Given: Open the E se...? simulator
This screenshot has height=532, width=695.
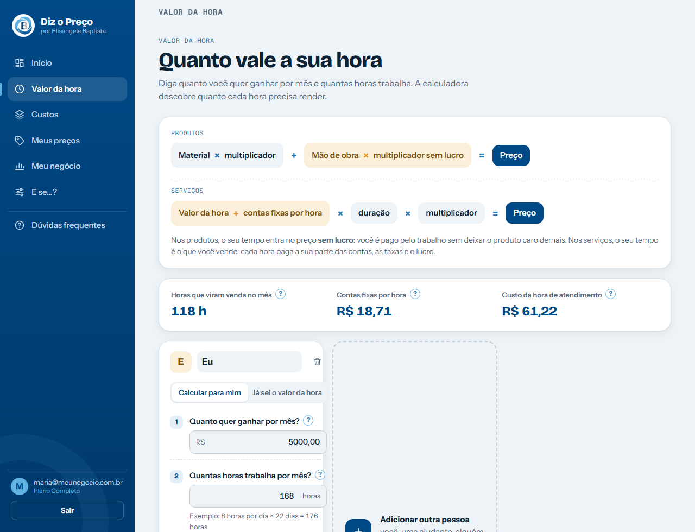Looking at the screenshot, I should 67,192.
